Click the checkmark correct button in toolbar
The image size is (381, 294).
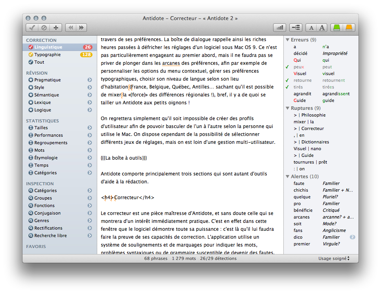32,28
